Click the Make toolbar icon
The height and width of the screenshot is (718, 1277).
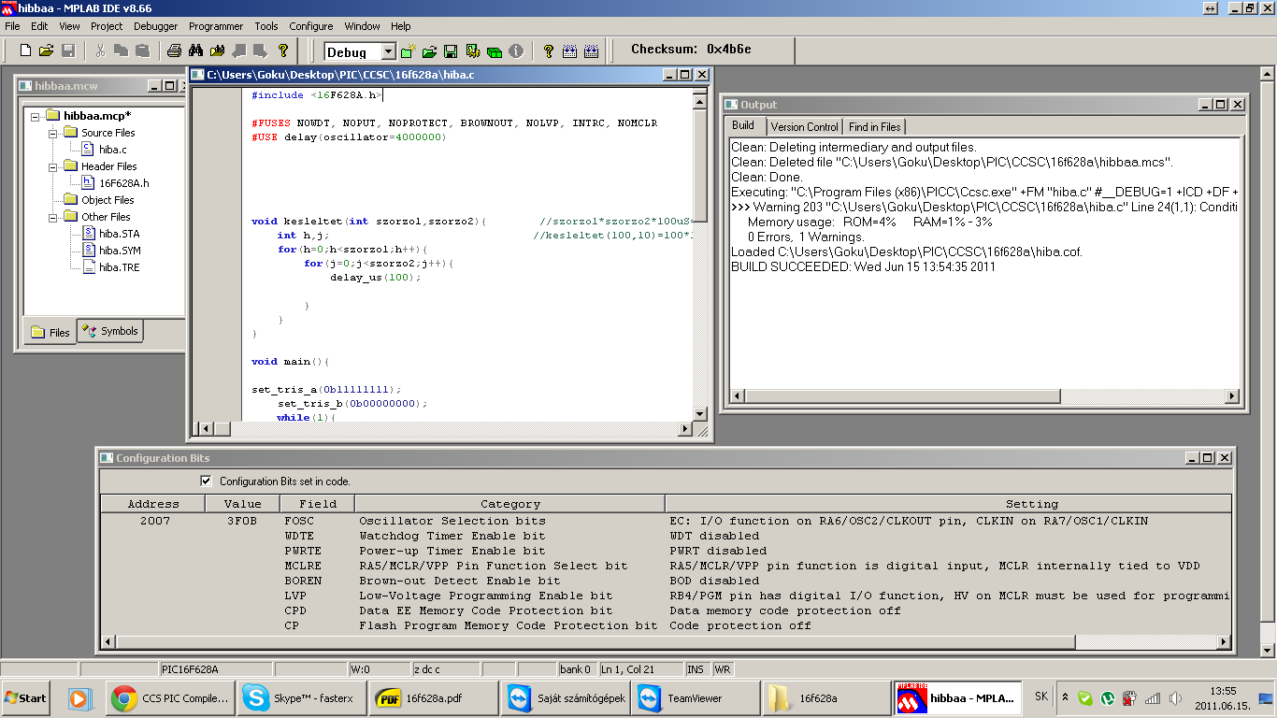coord(473,51)
